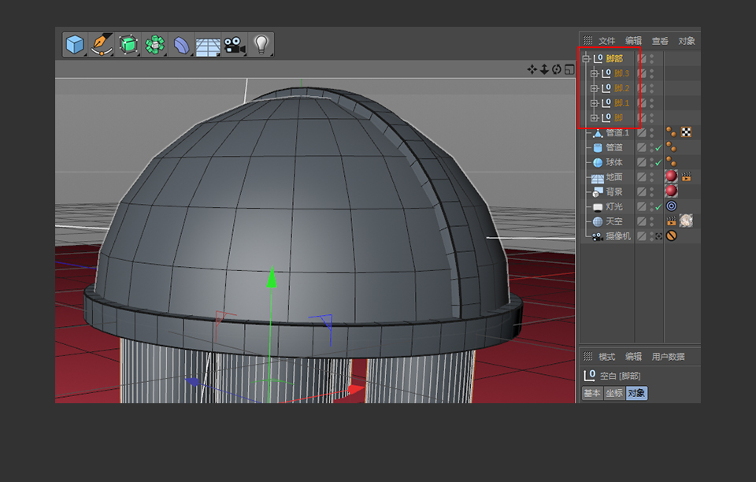
Task: Expand the 脚.3 object branch
Action: tap(594, 75)
